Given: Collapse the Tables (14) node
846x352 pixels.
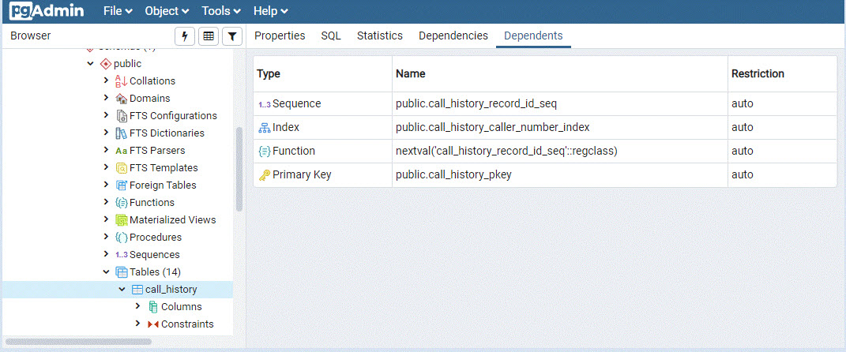Looking at the screenshot, I should coord(106,272).
